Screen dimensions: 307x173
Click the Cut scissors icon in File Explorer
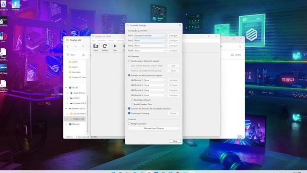click(x=83, y=55)
